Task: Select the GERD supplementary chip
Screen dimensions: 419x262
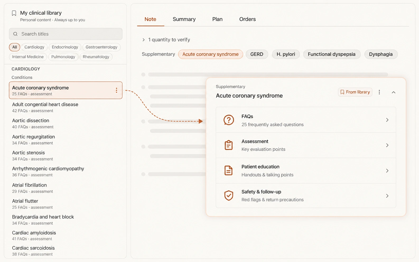Action: [x=257, y=54]
